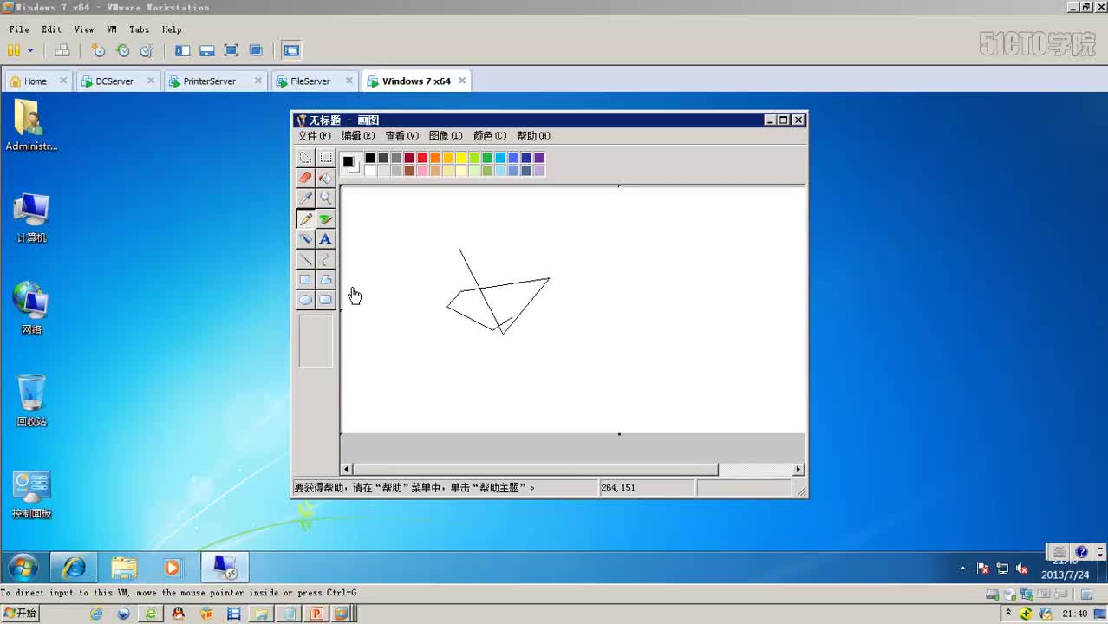Viewport: 1108px width, 624px height.
Task: Select the Free-Form Select tool in Paint
Action: [305, 158]
